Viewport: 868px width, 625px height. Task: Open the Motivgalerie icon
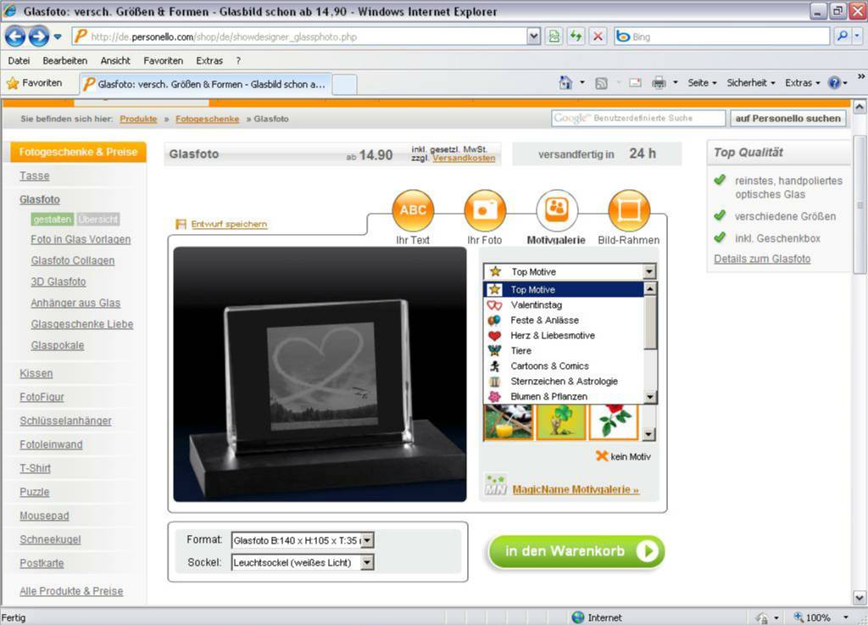click(x=556, y=209)
